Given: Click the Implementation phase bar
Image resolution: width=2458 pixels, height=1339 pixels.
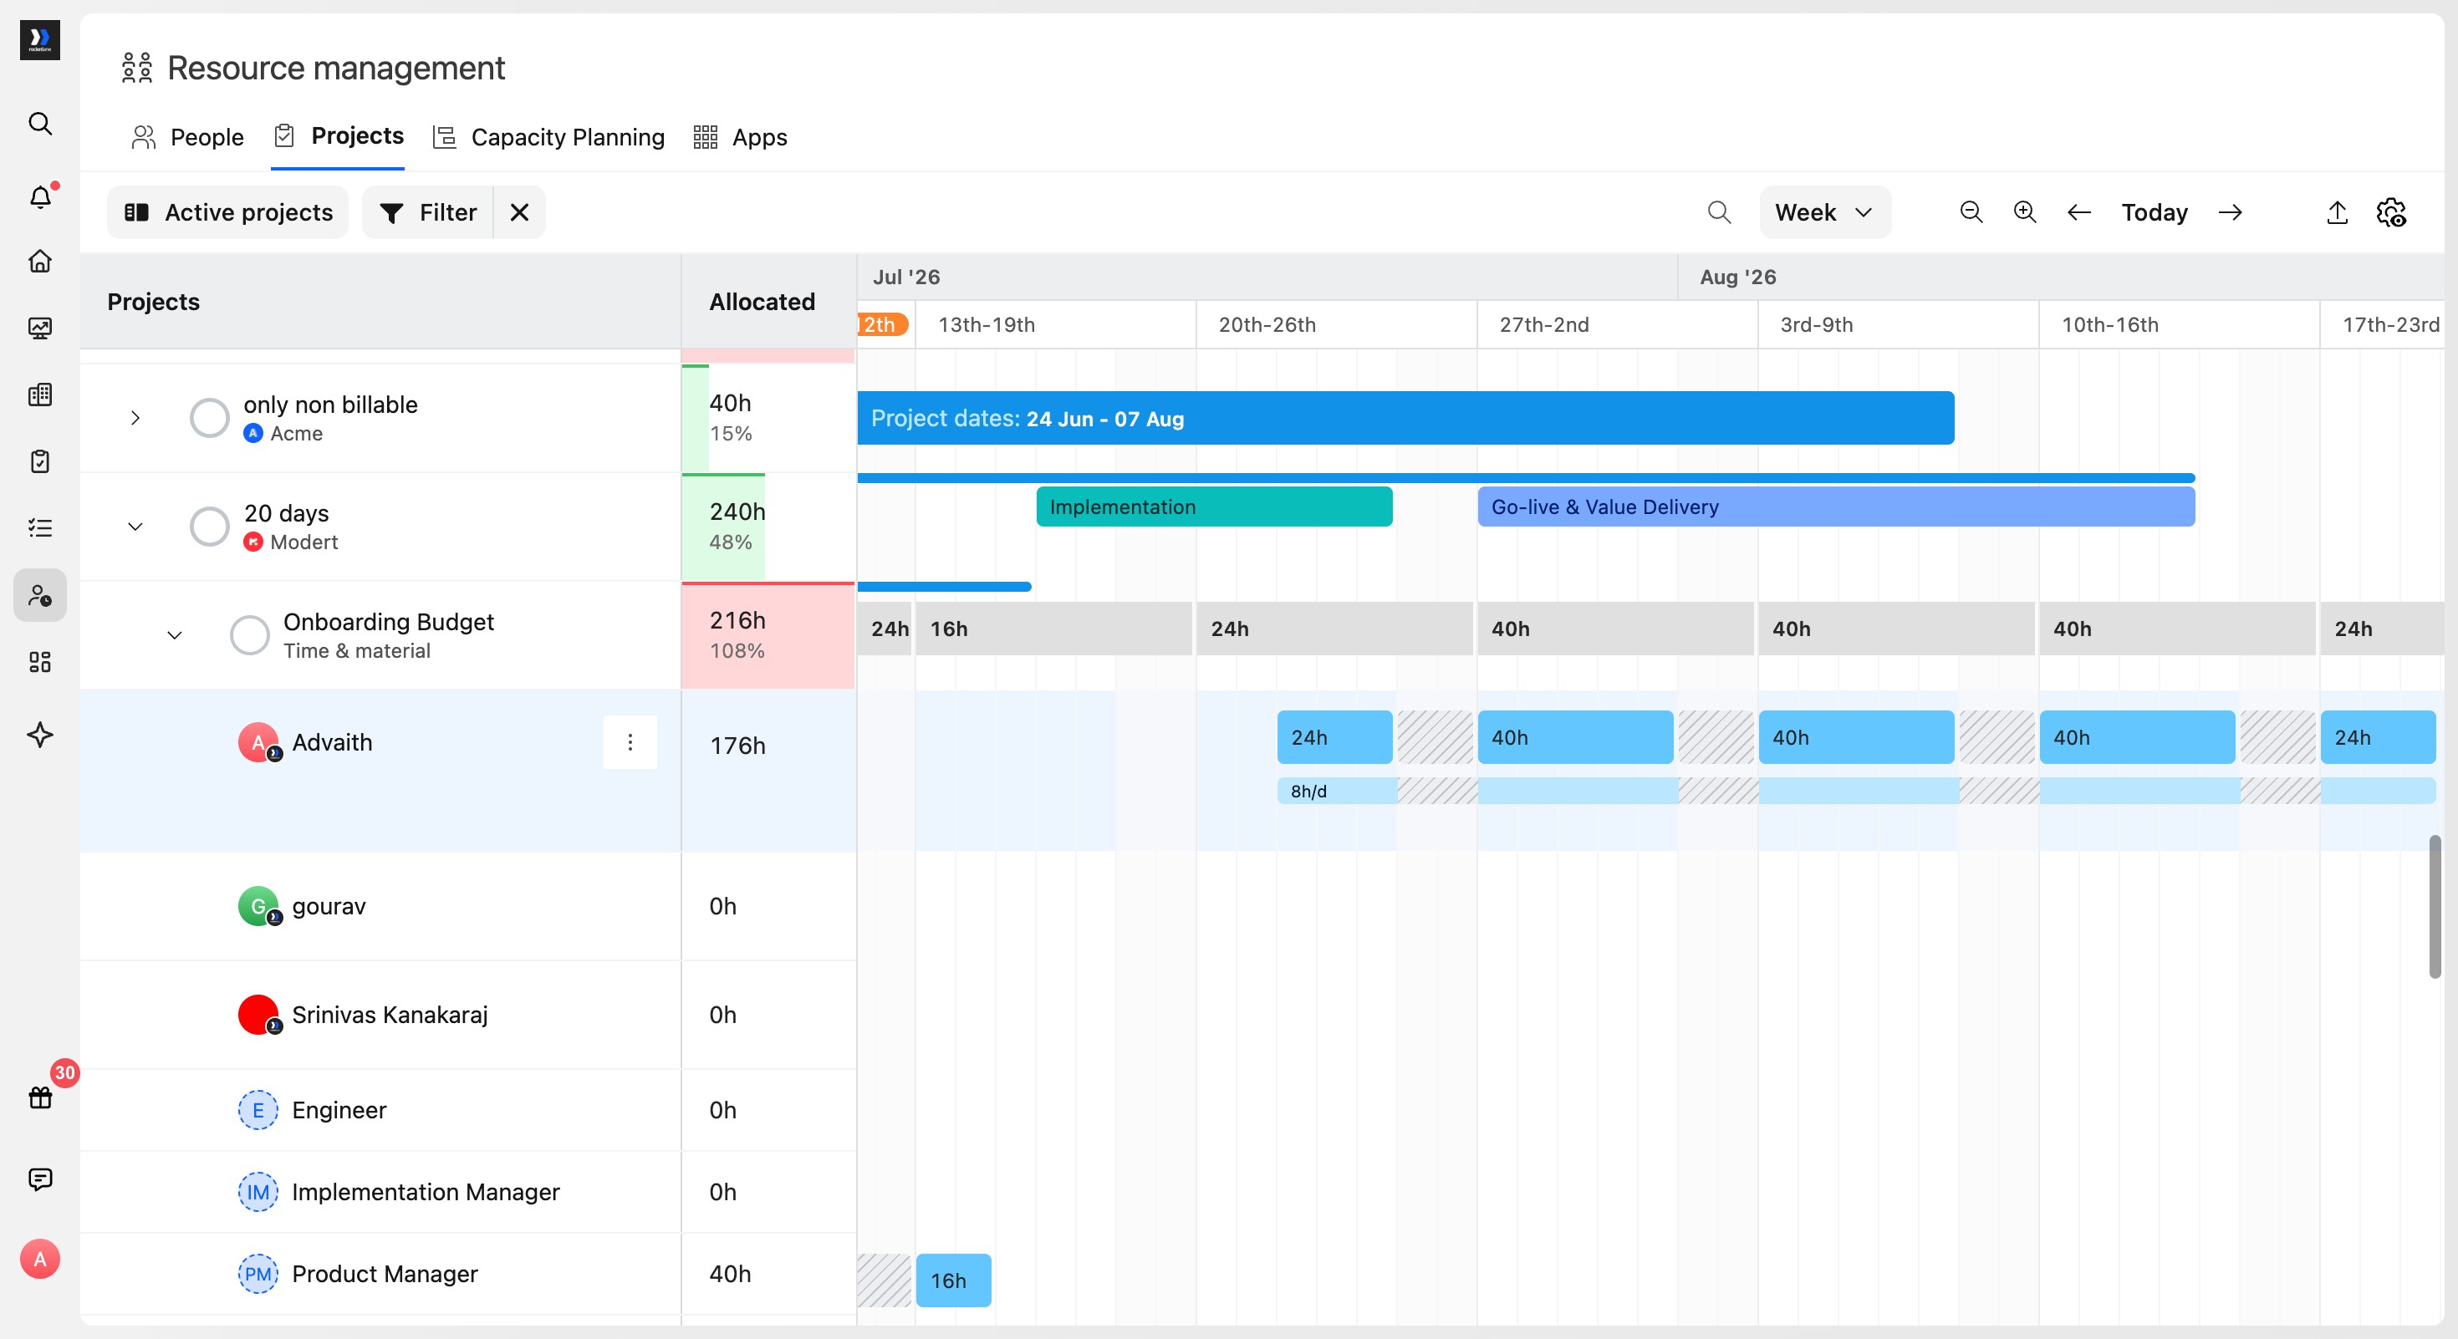Looking at the screenshot, I should tap(1214, 507).
